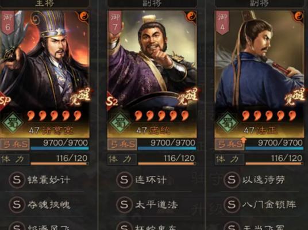
Task: Select Zhuge Liang's yin-yang corner icon
Action: pos(84,17)
